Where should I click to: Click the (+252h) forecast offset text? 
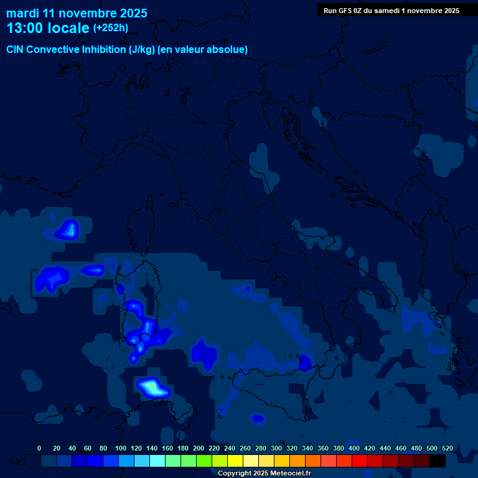coord(111,28)
